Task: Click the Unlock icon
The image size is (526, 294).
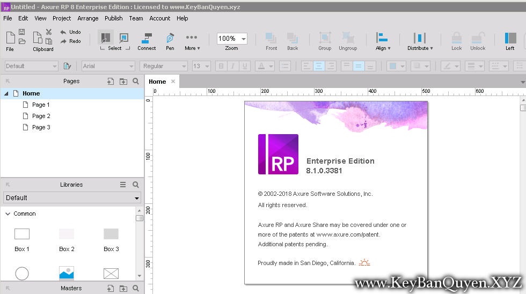Action: (478, 38)
